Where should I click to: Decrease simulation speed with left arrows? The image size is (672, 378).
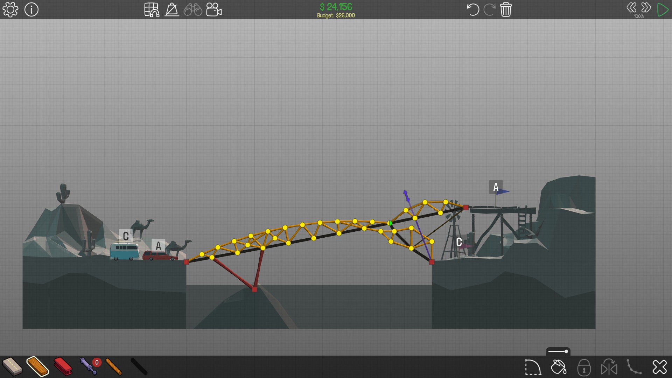click(x=631, y=8)
